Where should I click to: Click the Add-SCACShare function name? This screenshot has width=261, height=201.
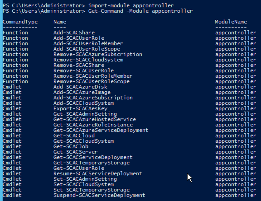[74, 33]
